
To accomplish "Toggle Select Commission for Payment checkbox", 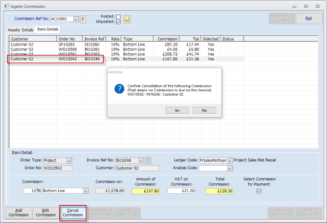I will [x=259, y=191].
